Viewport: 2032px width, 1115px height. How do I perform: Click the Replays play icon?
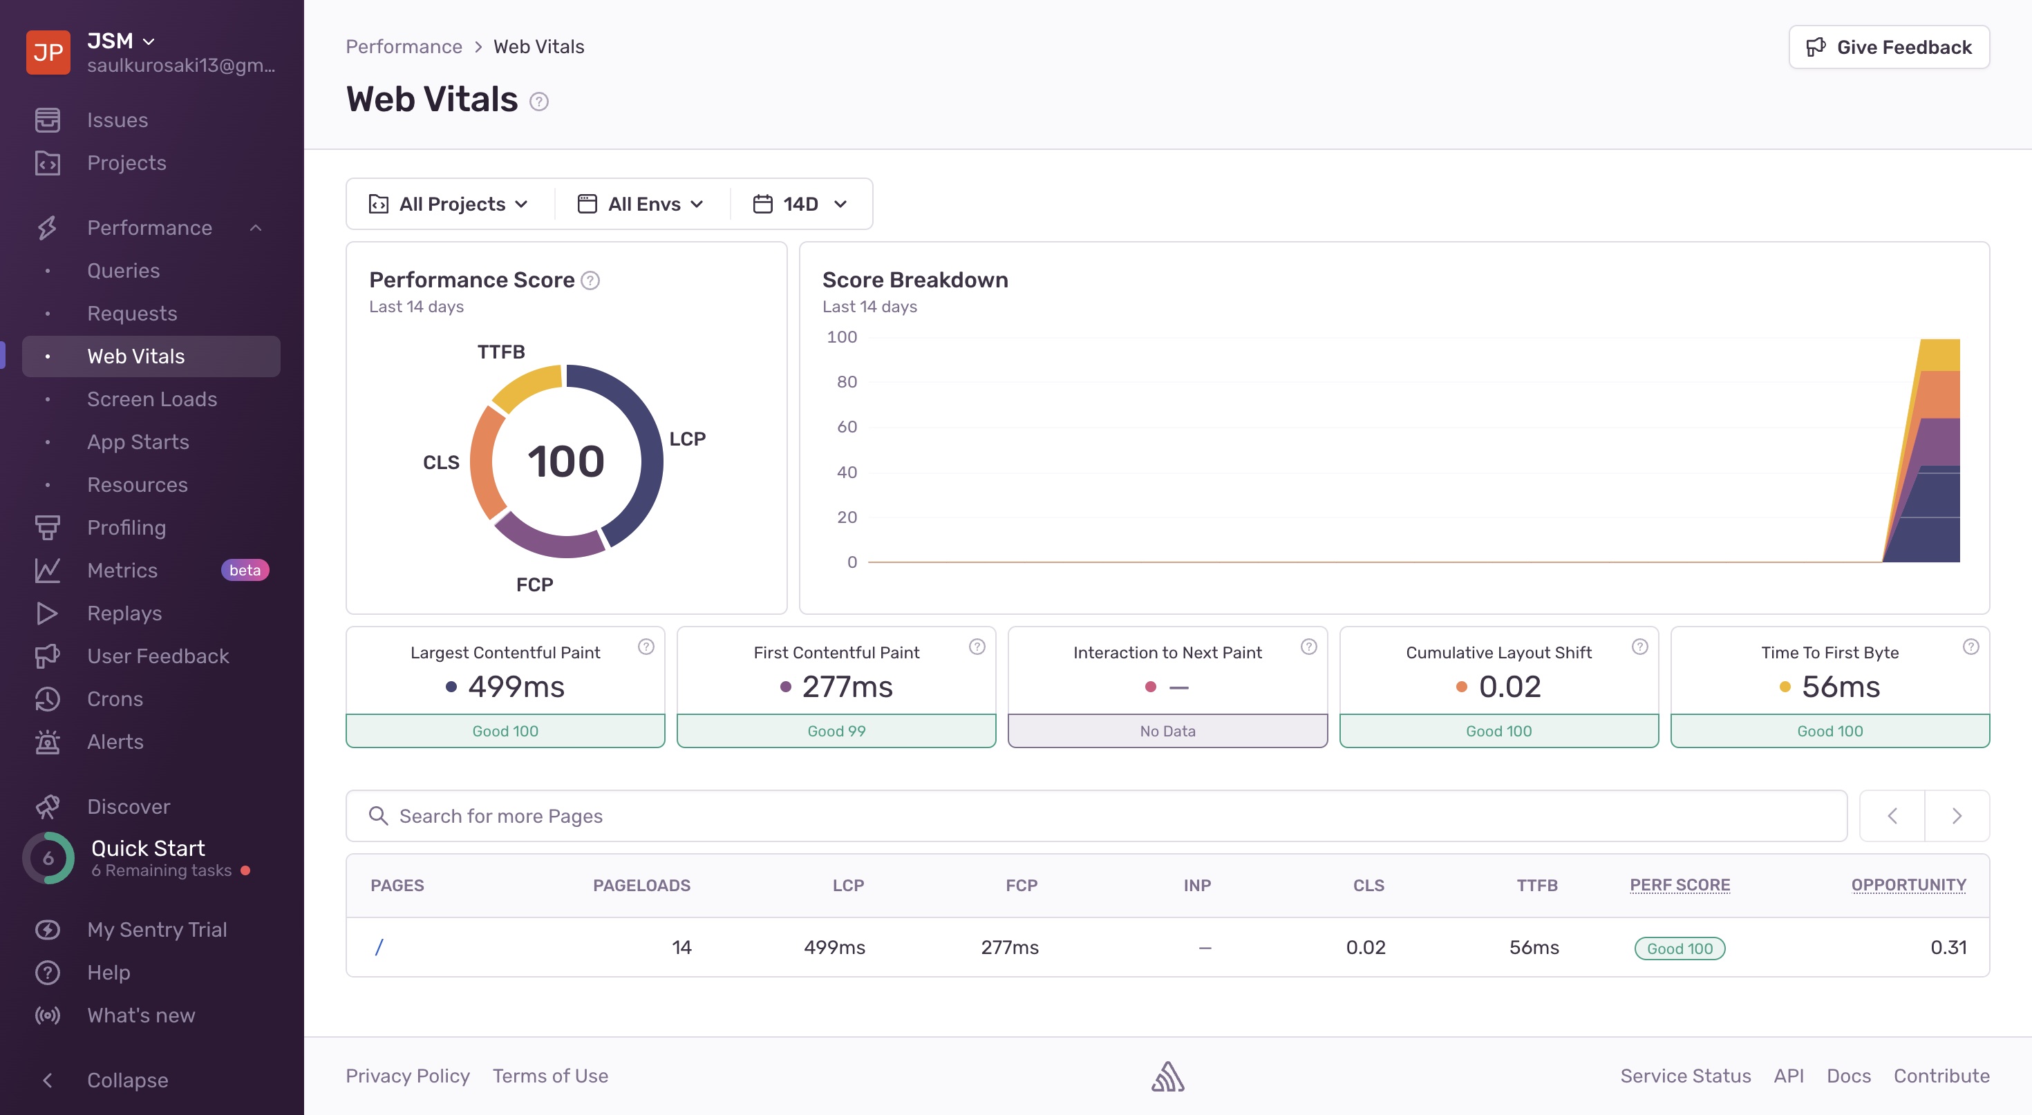pyautogui.click(x=47, y=613)
